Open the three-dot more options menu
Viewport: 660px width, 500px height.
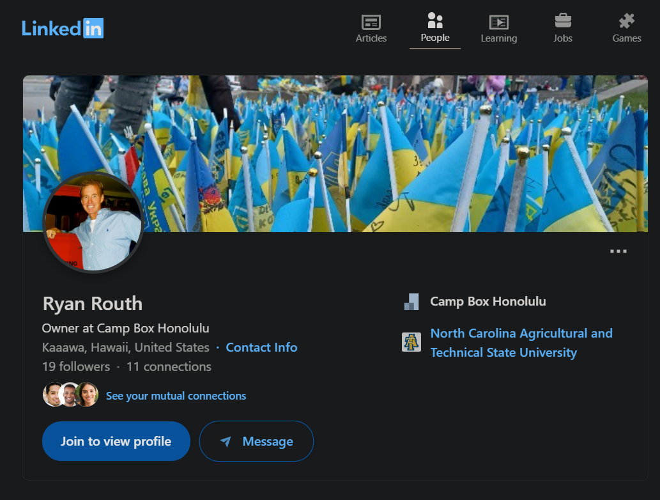(618, 251)
